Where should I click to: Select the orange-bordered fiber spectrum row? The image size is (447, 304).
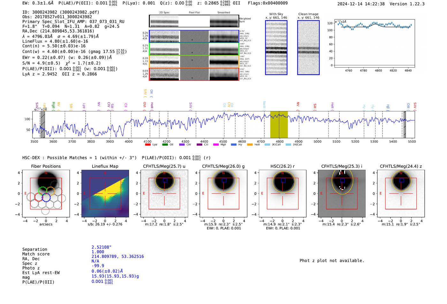[194, 62]
